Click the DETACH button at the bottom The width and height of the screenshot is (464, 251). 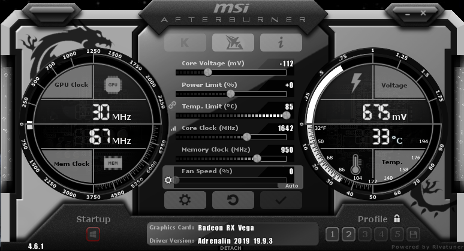231,248
